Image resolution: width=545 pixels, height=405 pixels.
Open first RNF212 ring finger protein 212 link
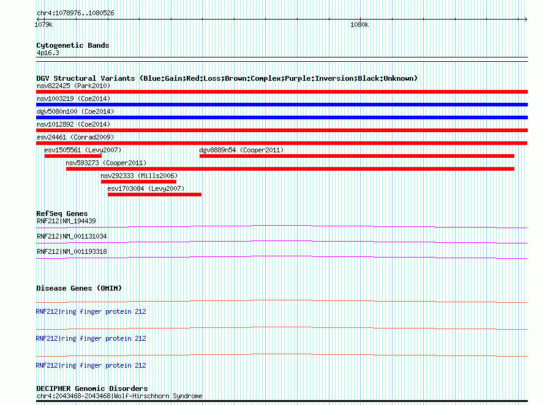pos(91,311)
